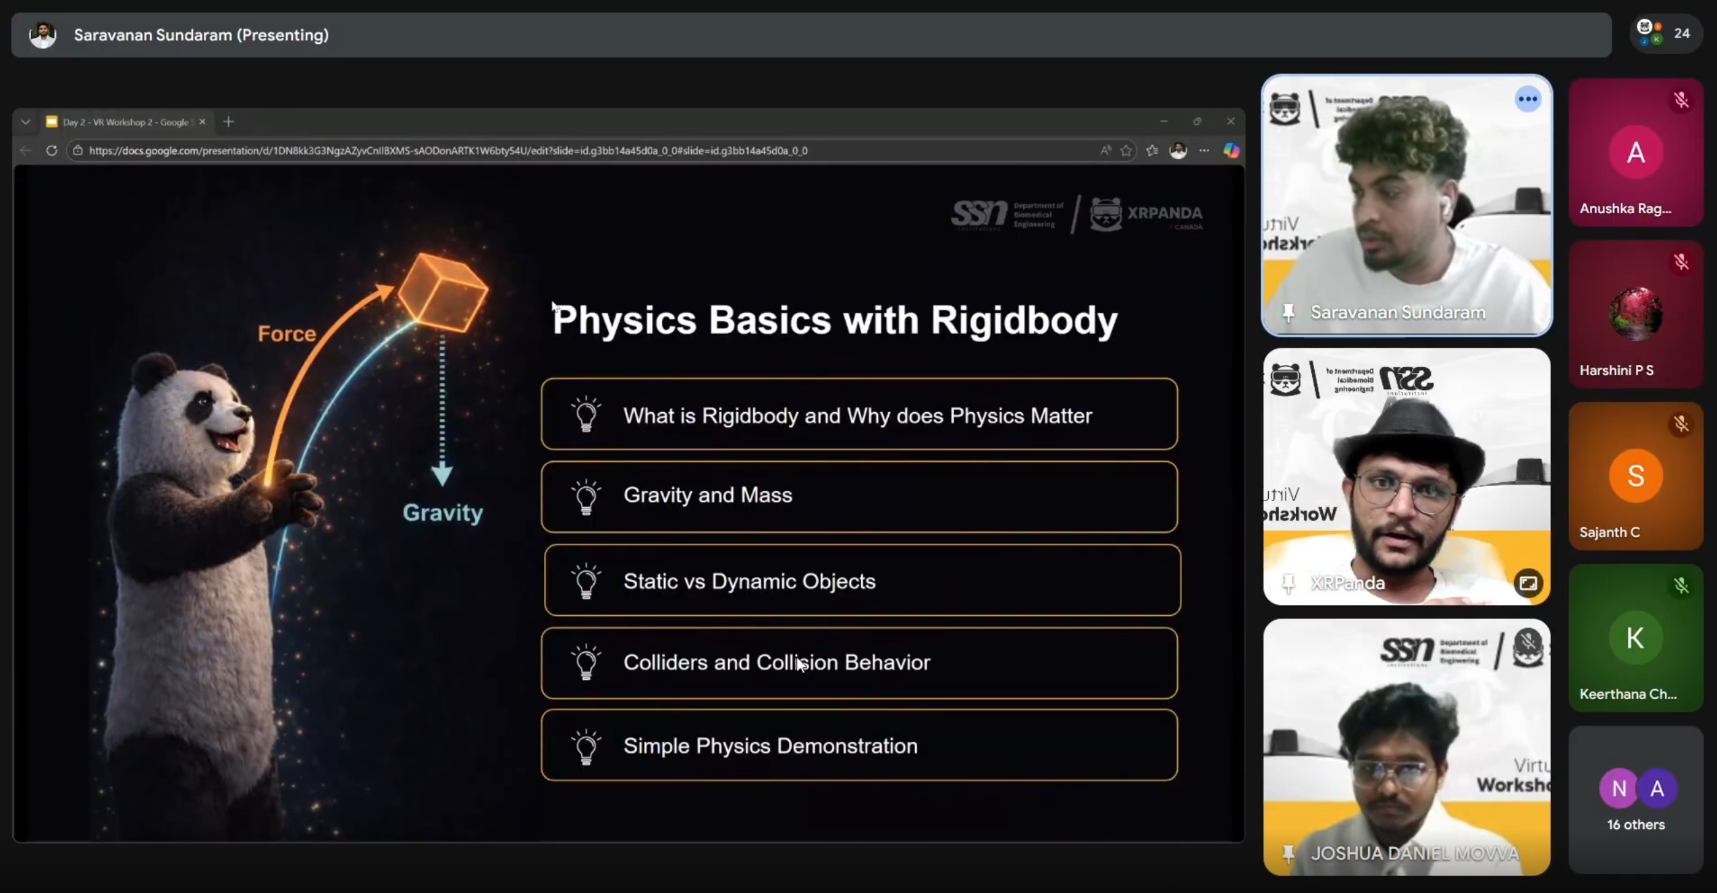Image resolution: width=1717 pixels, height=893 pixels.
Task: Open favorites list icon in browser toolbar
Action: (1152, 150)
